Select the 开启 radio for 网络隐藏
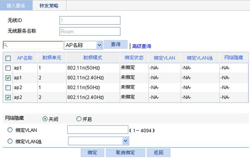 pyautogui.click(x=79, y=119)
